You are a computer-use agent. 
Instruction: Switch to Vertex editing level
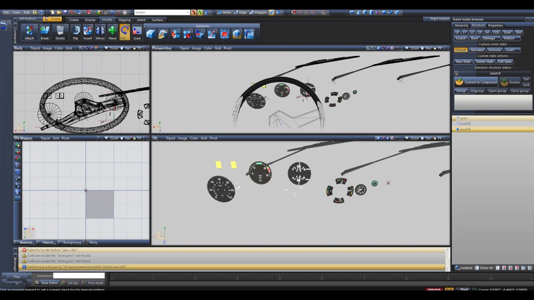[224, 12]
